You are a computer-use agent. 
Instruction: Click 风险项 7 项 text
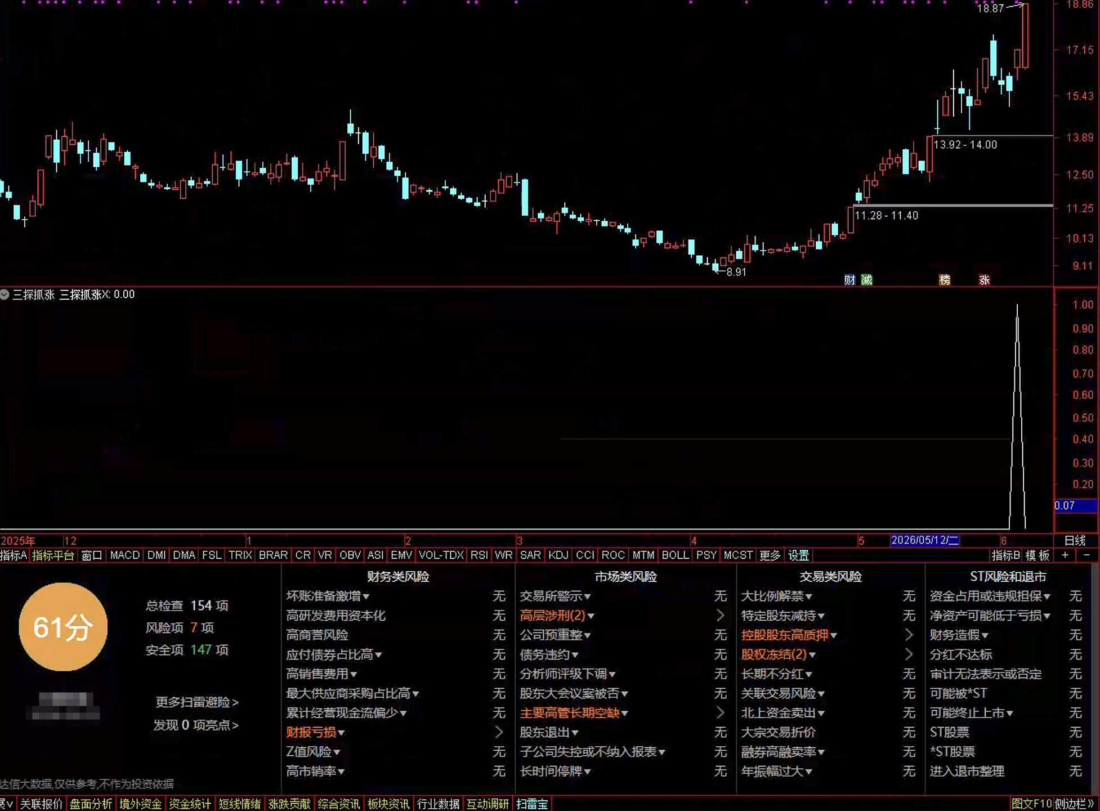(x=180, y=627)
